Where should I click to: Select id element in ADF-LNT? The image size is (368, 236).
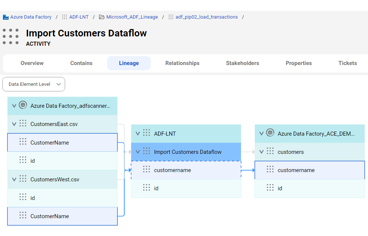(x=186, y=188)
